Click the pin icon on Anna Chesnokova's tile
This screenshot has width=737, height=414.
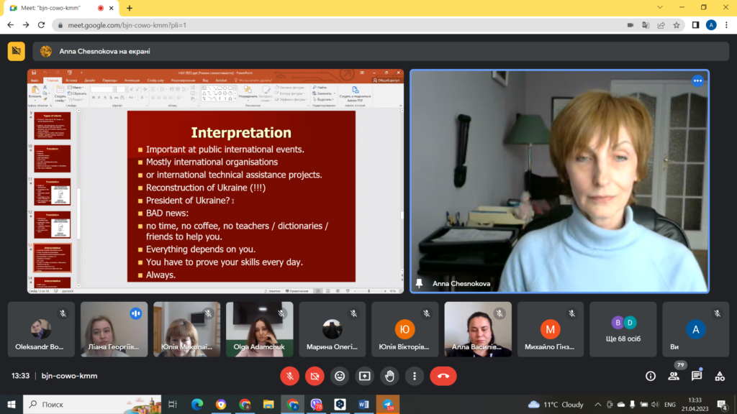(x=420, y=283)
